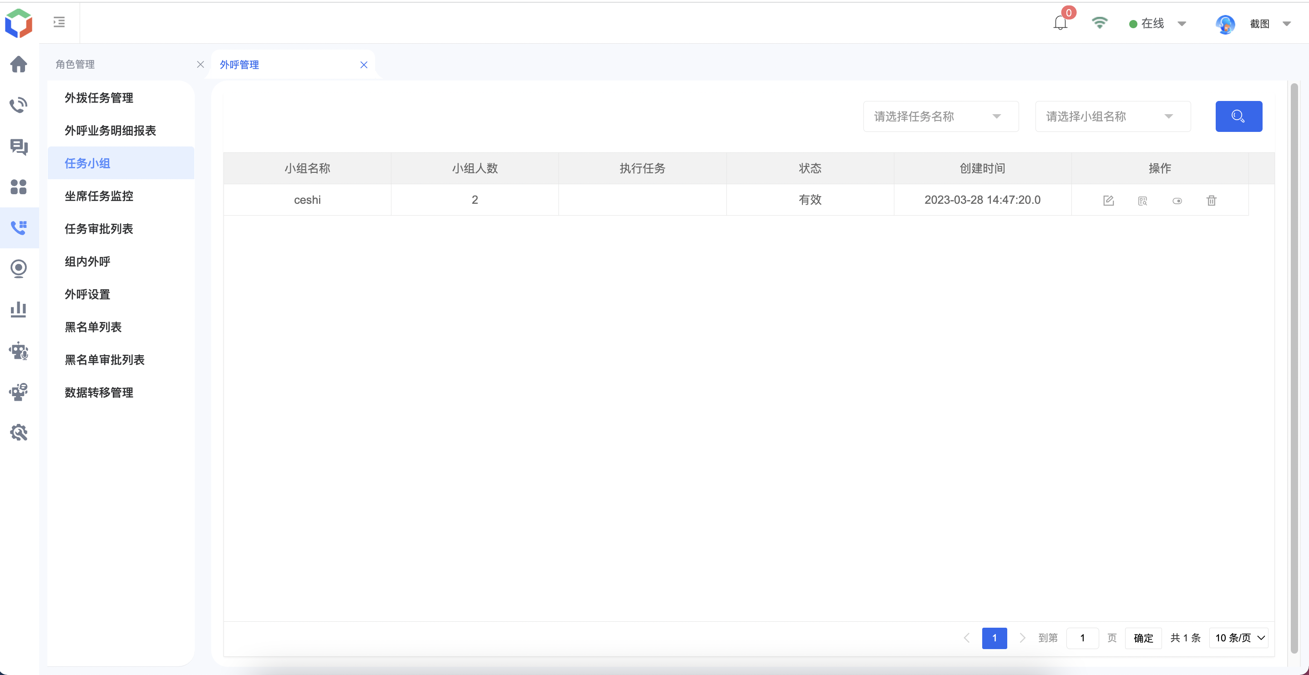Viewport: 1309px width, 675px height.
Task: Open 组内外呼 menu item
Action: click(x=121, y=262)
